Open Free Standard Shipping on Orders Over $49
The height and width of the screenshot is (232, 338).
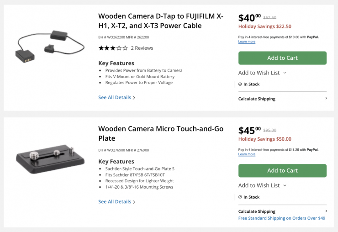(282, 218)
